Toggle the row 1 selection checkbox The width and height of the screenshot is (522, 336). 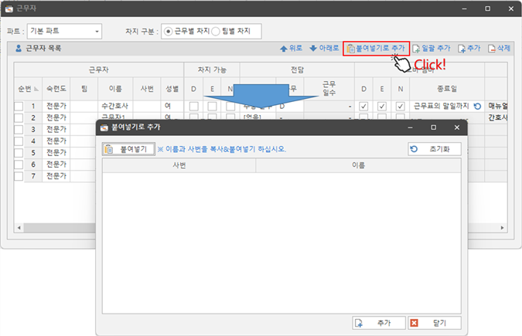(19, 106)
